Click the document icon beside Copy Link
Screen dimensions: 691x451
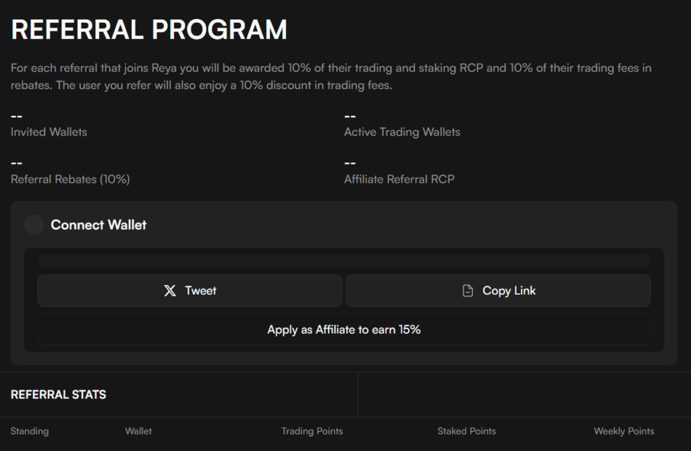click(468, 291)
